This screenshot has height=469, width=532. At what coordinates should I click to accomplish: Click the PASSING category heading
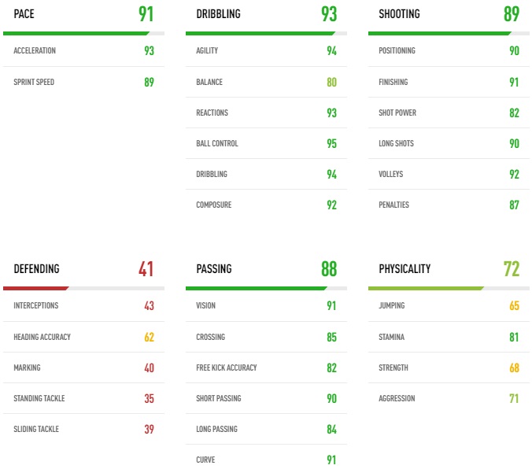pyautogui.click(x=213, y=269)
